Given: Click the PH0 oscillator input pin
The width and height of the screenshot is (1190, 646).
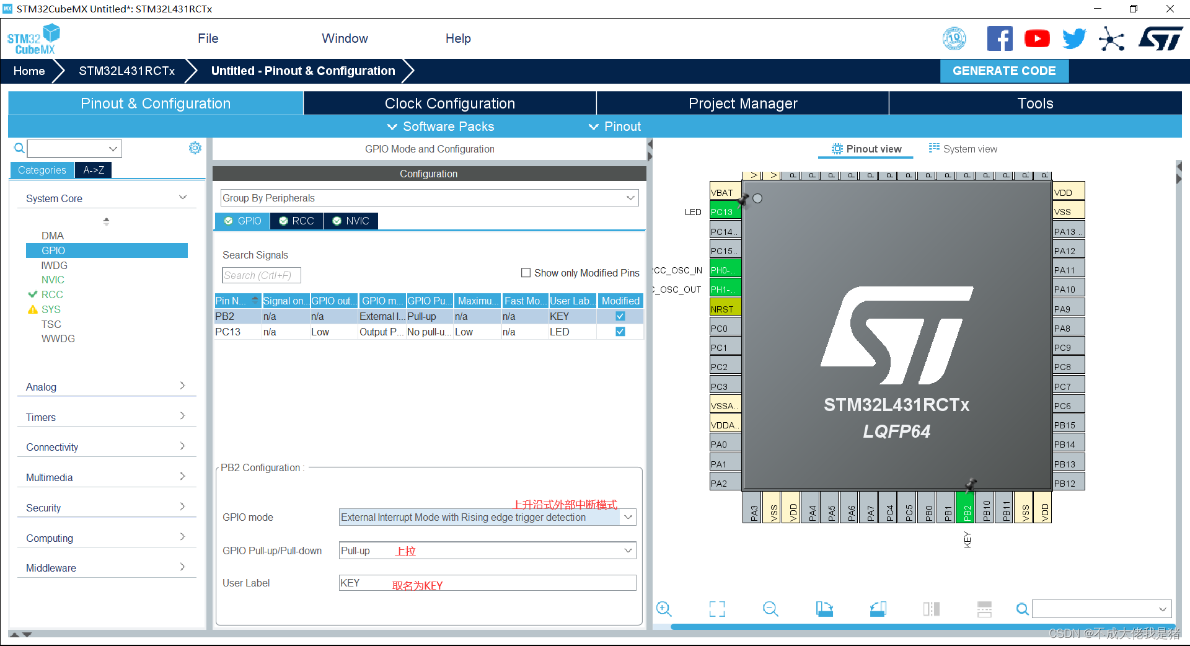Looking at the screenshot, I should click(725, 270).
